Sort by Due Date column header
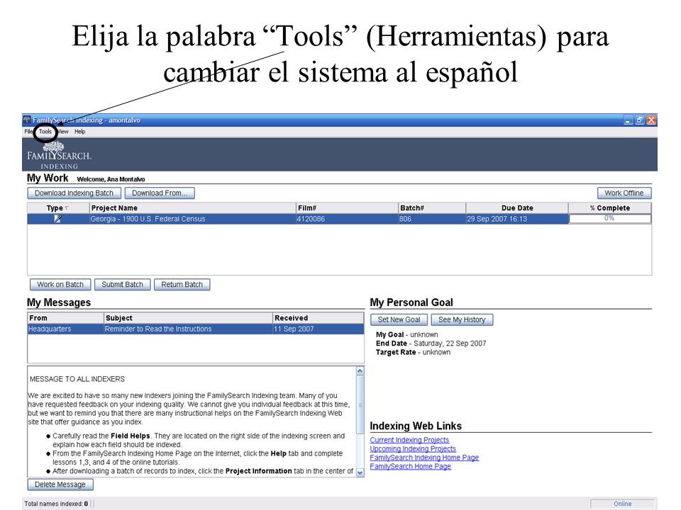 (517, 208)
